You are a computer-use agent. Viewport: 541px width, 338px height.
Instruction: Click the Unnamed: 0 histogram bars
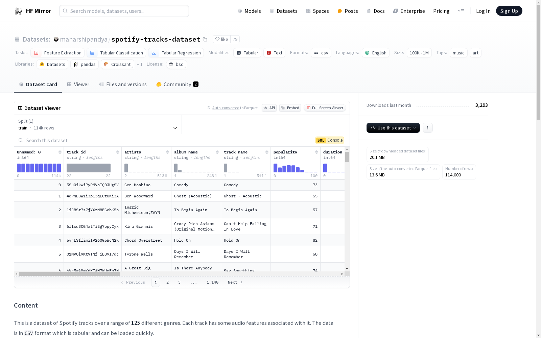pos(39,168)
